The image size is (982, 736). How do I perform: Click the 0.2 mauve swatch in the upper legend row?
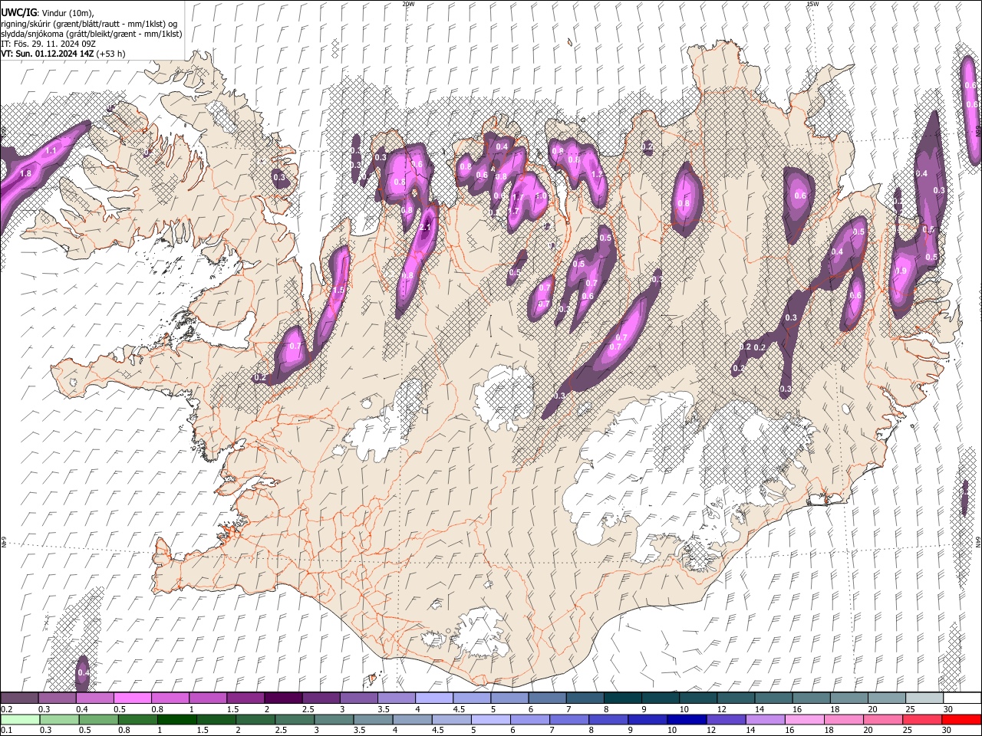click(x=19, y=698)
